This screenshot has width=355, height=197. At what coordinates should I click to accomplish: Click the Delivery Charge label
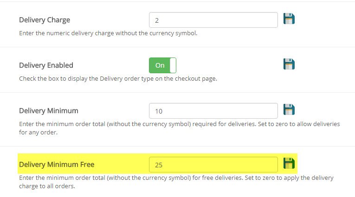[45, 20]
